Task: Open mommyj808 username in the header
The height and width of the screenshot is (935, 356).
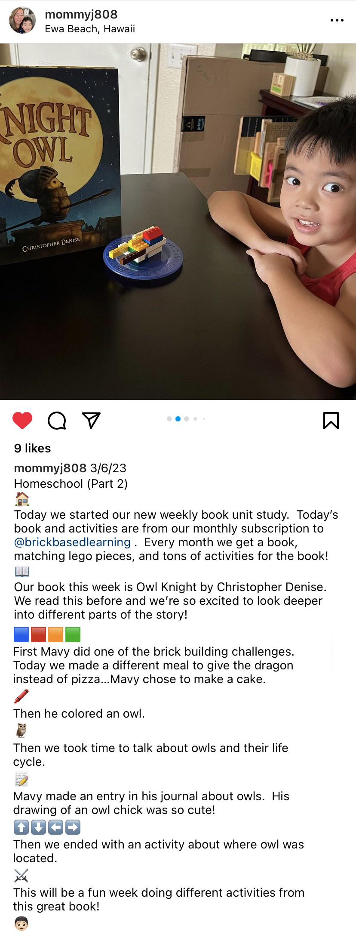Action: 81,14
